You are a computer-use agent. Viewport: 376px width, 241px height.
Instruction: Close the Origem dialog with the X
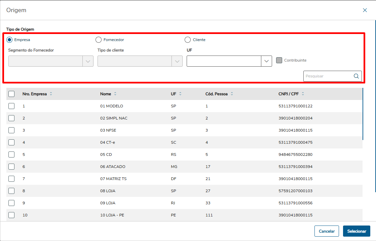coord(365,10)
